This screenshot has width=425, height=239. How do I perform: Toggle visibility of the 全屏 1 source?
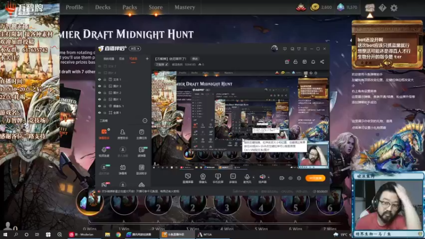tap(99, 113)
